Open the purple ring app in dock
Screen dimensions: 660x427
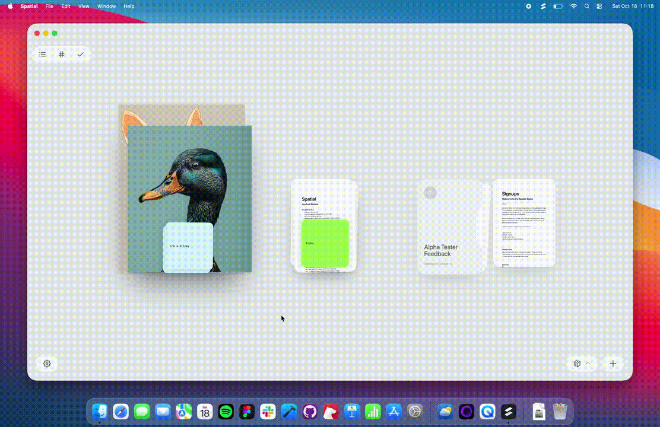pyautogui.click(x=467, y=412)
